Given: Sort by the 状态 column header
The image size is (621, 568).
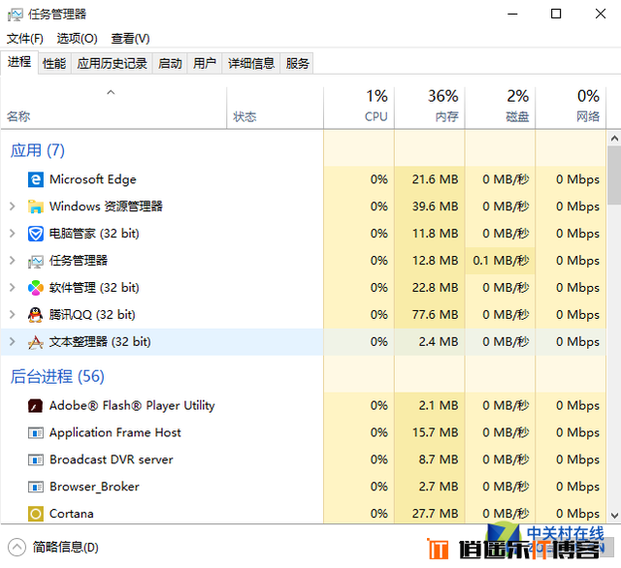Looking at the screenshot, I should point(275,108).
